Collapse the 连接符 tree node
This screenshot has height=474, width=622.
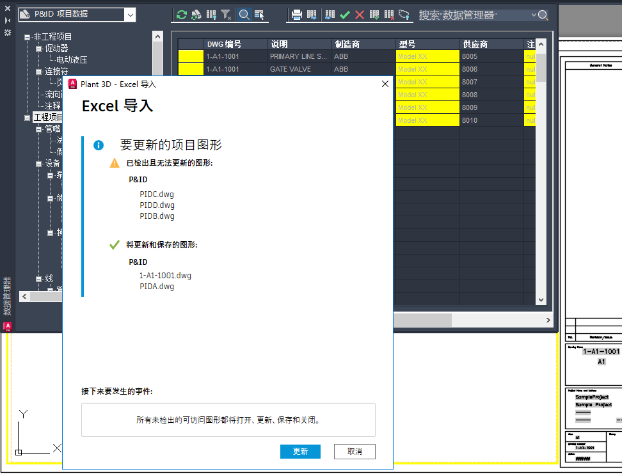pyautogui.click(x=38, y=72)
